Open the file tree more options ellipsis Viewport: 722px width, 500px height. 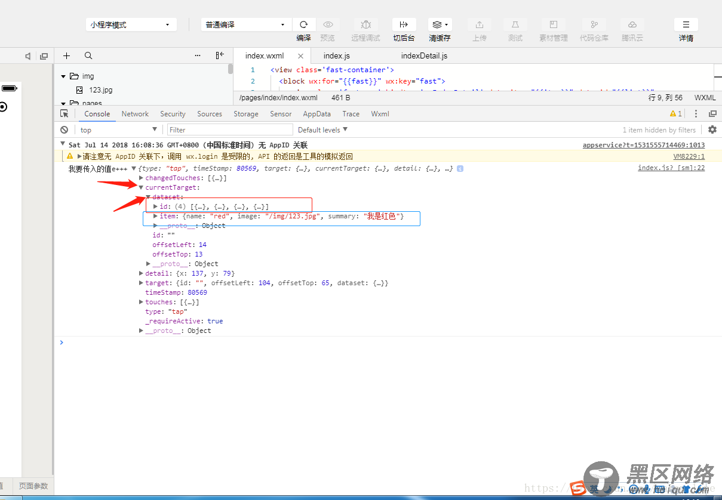(x=198, y=55)
